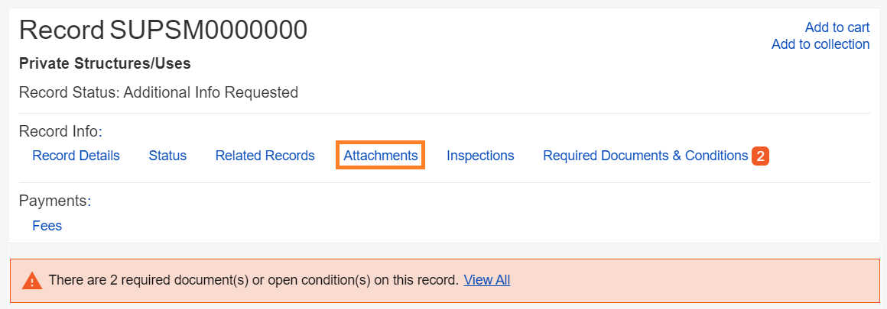Screen dimensions: 887x309
Task: Click View All in the alert banner
Action: click(486, 280)
